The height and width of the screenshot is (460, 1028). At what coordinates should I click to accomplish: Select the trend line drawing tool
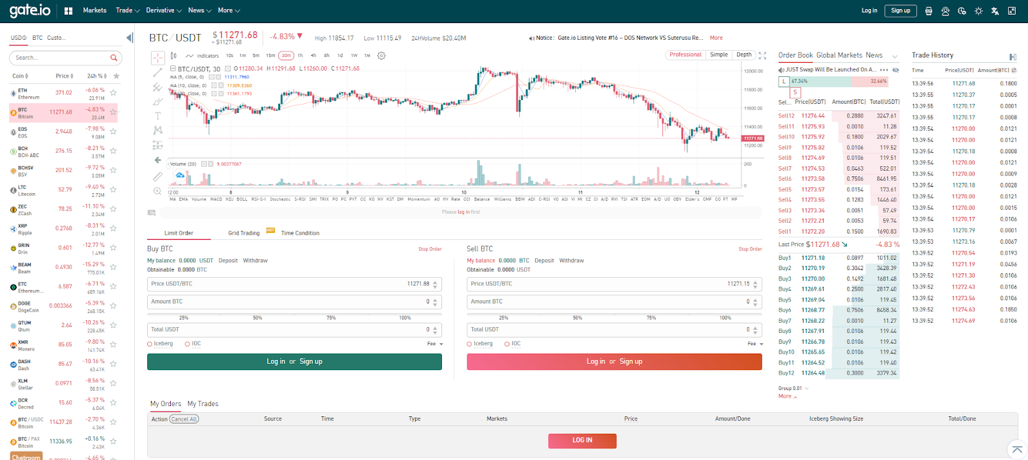pos(157,72)
